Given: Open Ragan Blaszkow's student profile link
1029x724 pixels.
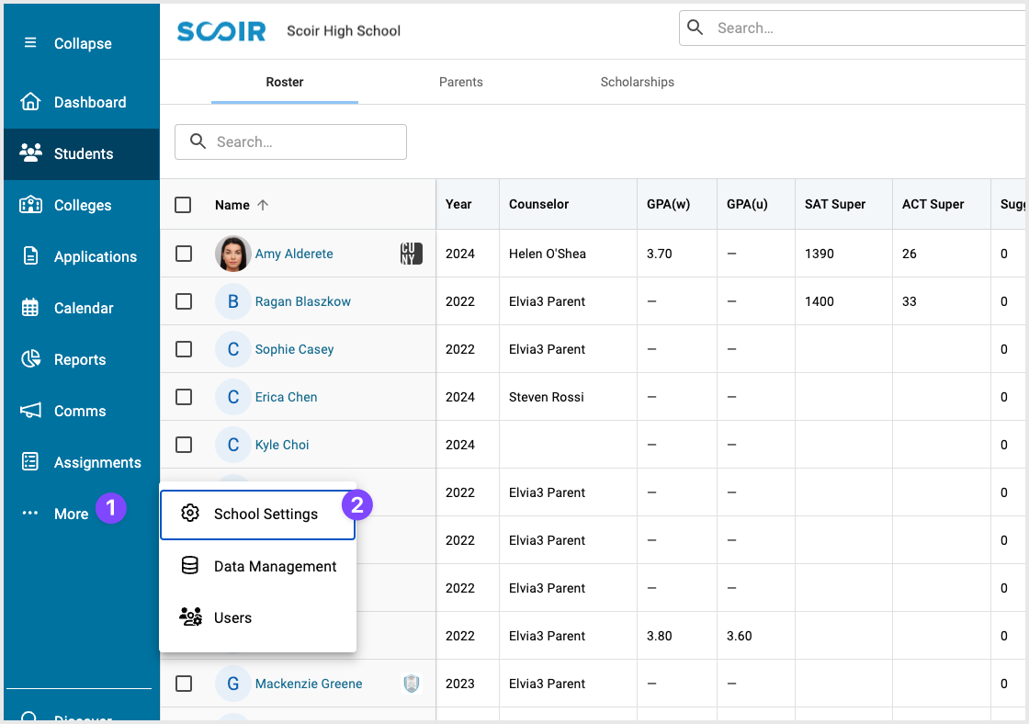Looking at the screenshot, I should (303, 301).
